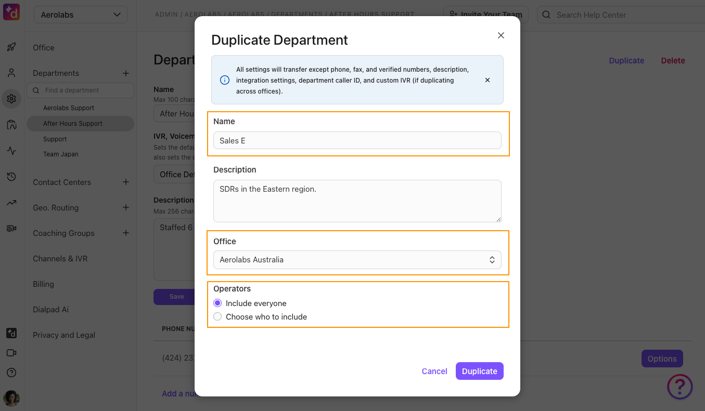
Task: Click the Invite Your Team button
Action: pos(486,15)
